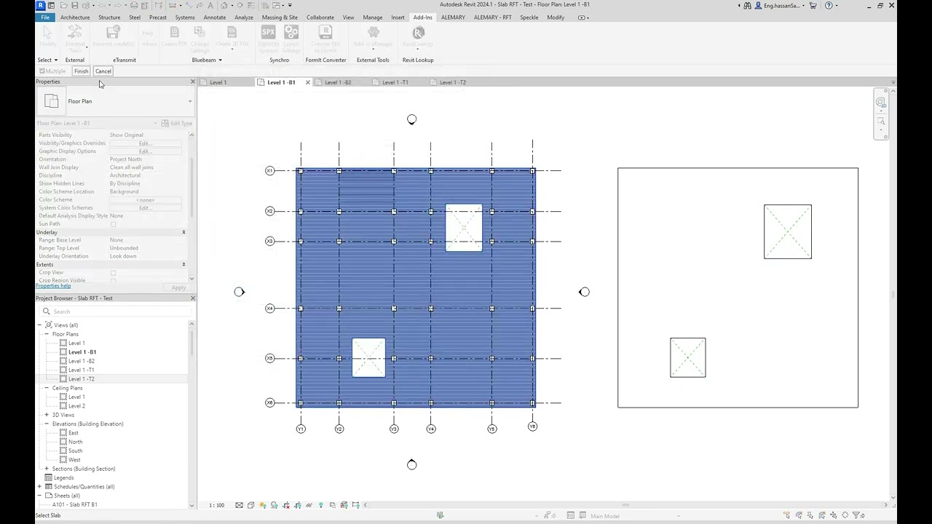The width and height of the screenshot is (932, 524).
Task: Collapse the Floor Plans tree node
Action: tap(47, 334)
